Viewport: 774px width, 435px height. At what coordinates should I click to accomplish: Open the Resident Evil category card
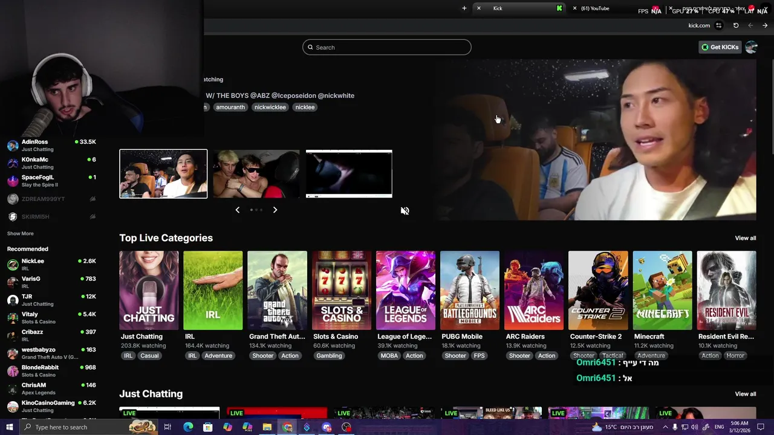click(x=726, y=291)
